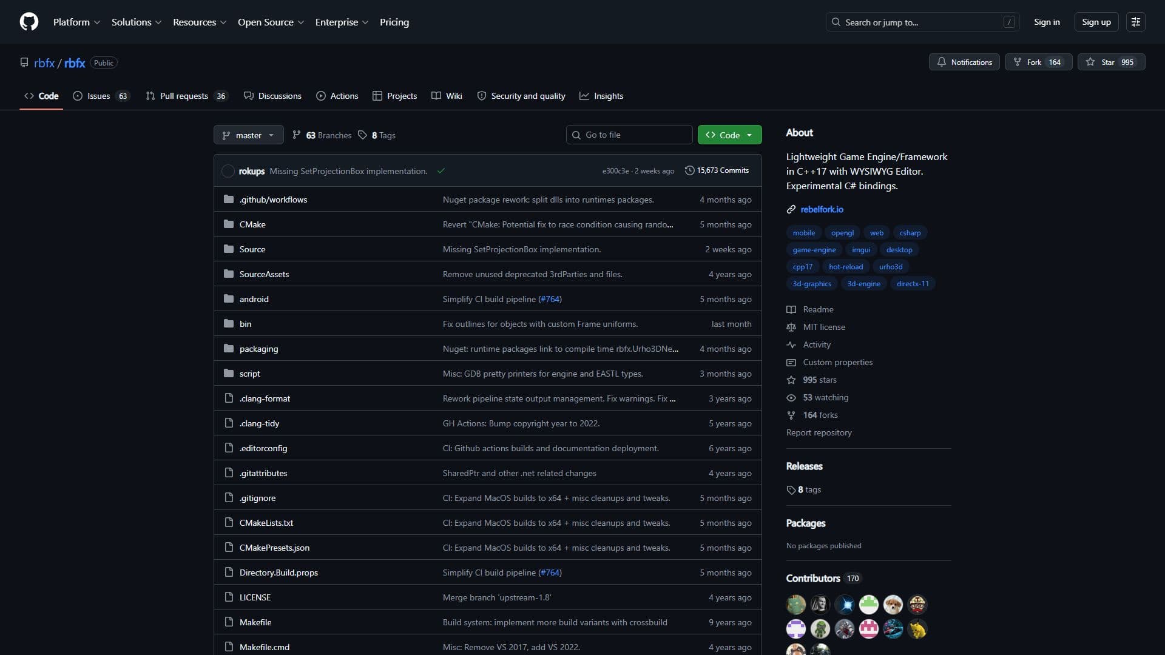The height and width of the screenshot is (655, 1165).
Task: Open the rebelfork.io website link
Action: [x=822, y=209]
